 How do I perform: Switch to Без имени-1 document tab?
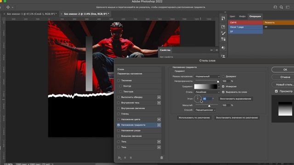[x=32, y=14]
